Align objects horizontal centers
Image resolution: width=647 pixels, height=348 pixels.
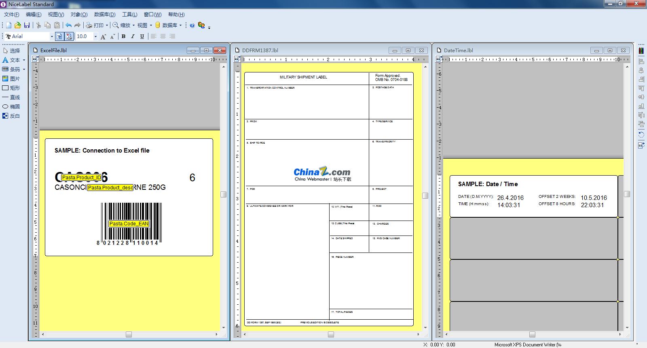point(641,70)
